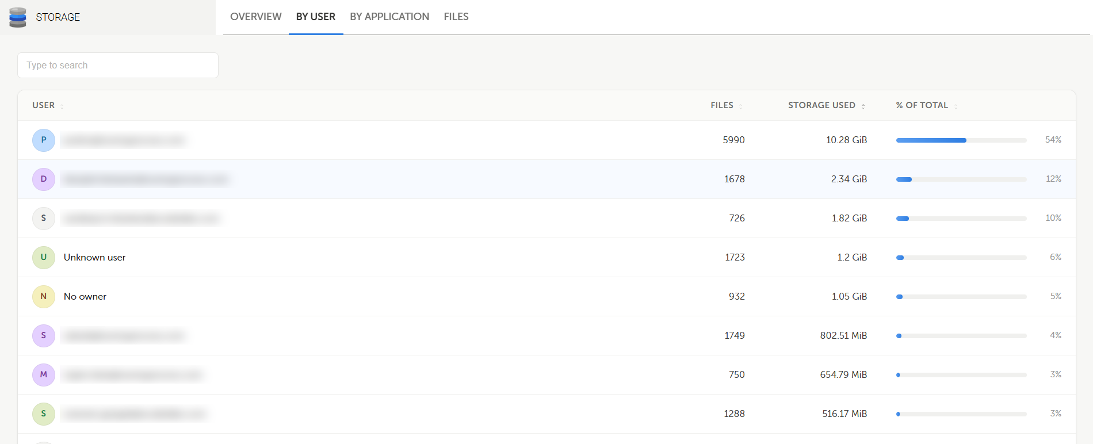Click the purple M user avatar
Image resolution: width=1093 pixels, height=444 pixels.
tap(44, 375)
